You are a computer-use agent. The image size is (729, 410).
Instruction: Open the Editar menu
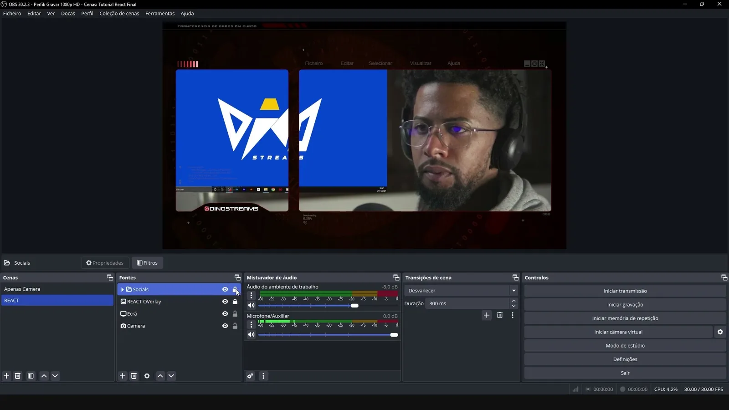click(x=34, y=14)
